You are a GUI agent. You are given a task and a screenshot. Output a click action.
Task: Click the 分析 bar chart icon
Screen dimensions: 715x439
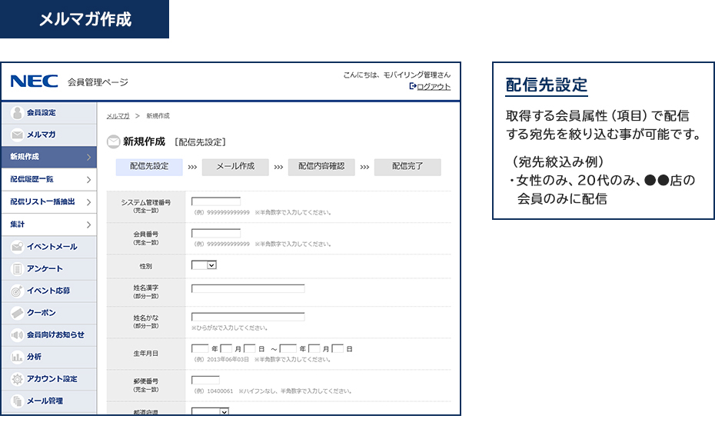click(x=18, y=357)
